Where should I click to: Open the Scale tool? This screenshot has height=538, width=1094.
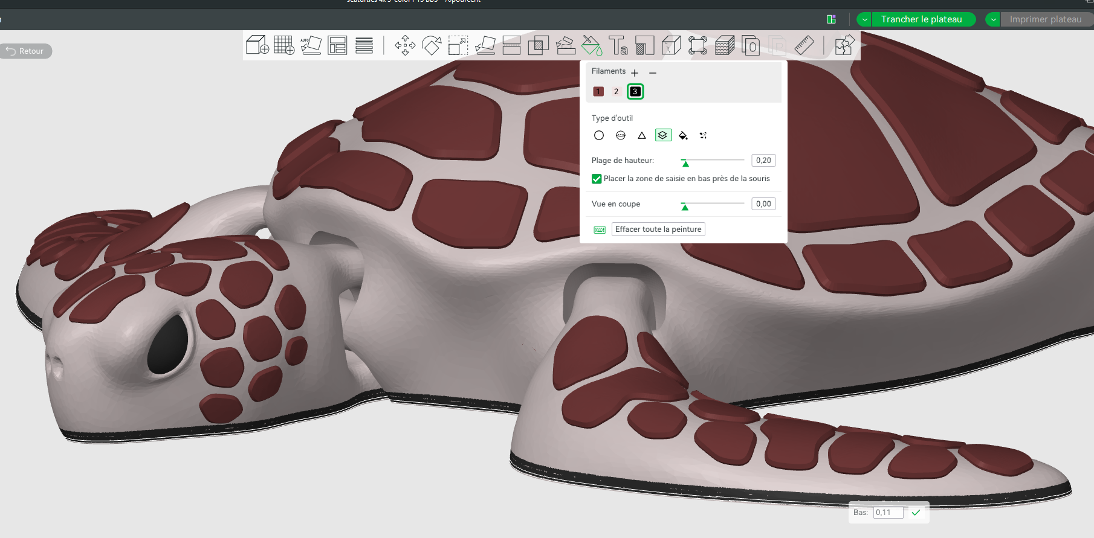pyautogui.click(x=458, y=45)
